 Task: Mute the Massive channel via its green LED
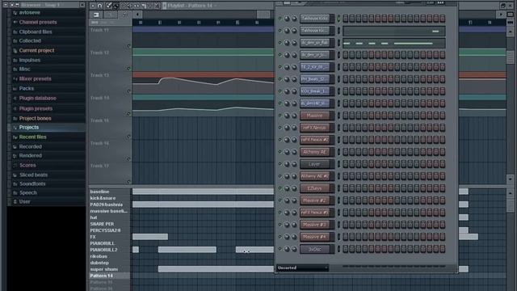point(280,115)
